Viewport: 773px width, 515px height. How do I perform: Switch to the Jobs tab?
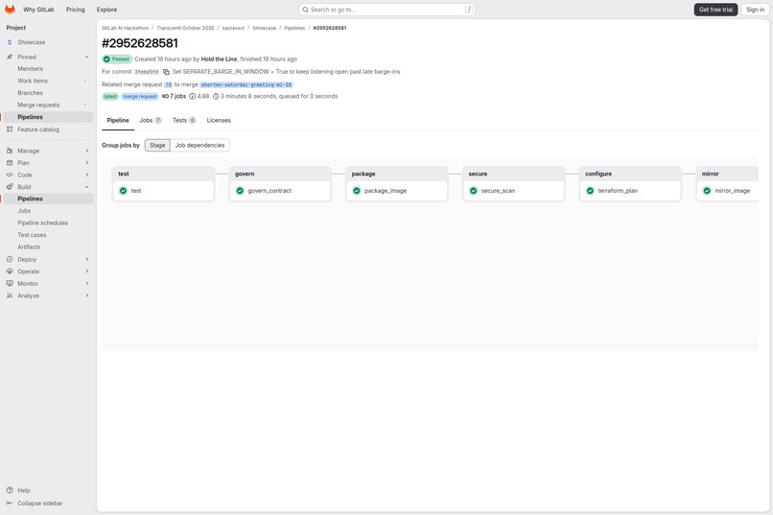pyautogui.click(x=151, y=120)
